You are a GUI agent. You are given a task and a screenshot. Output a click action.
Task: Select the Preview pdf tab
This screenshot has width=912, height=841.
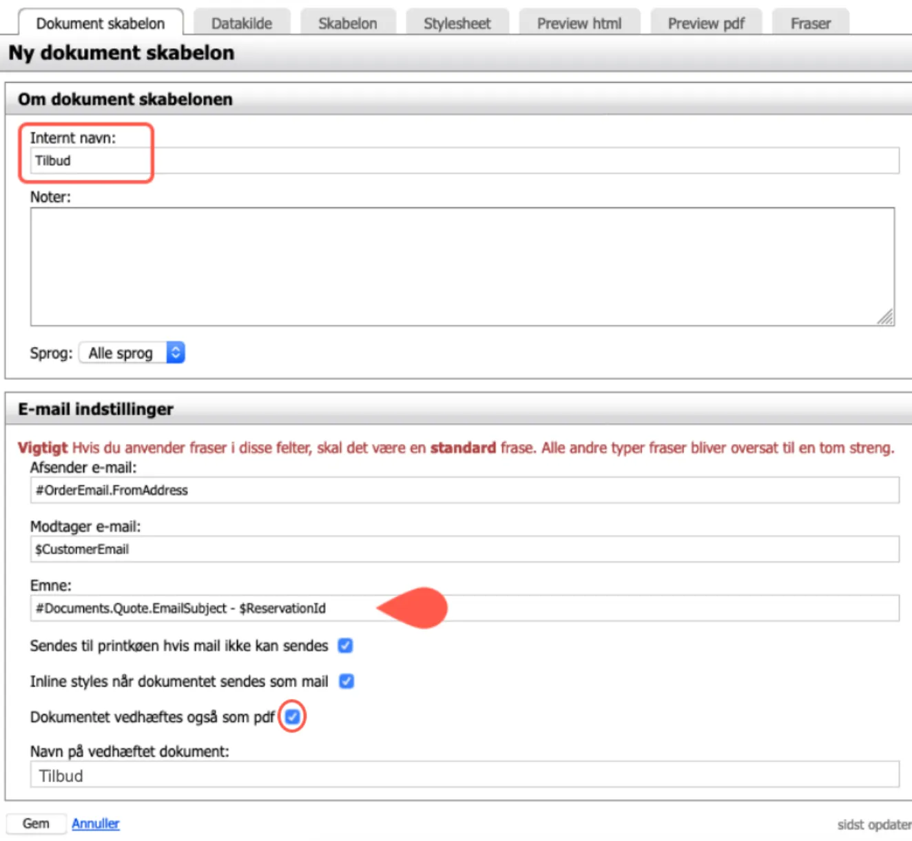click(705, 23)
